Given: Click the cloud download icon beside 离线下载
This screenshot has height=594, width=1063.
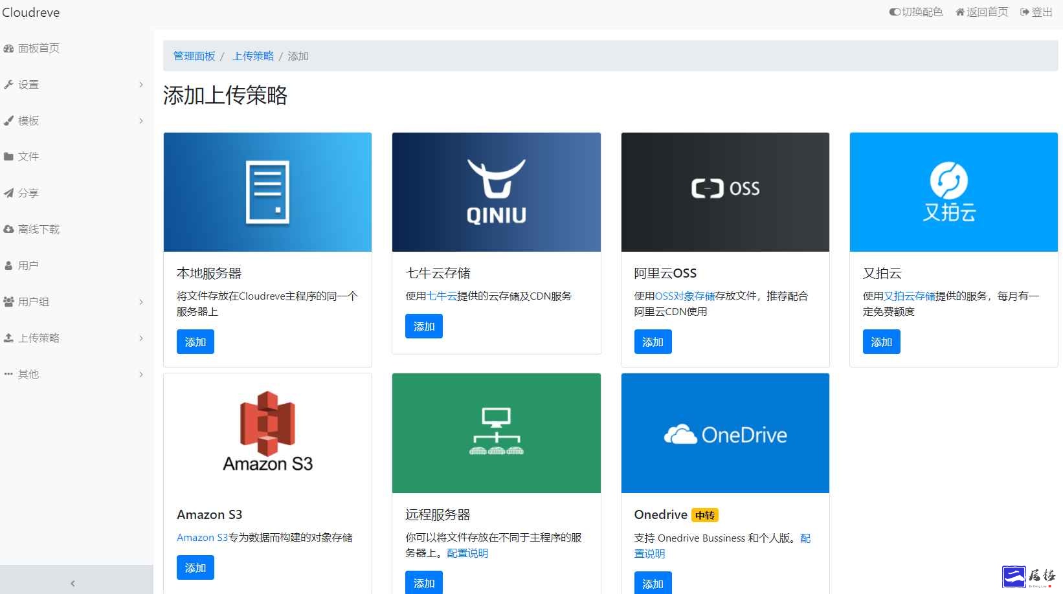Looking at the screenshot, I should (8, 229).
